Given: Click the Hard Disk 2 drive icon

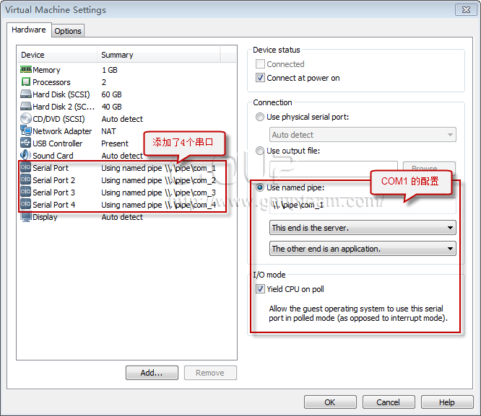Looking at the screenshot, I should (26, 106).
